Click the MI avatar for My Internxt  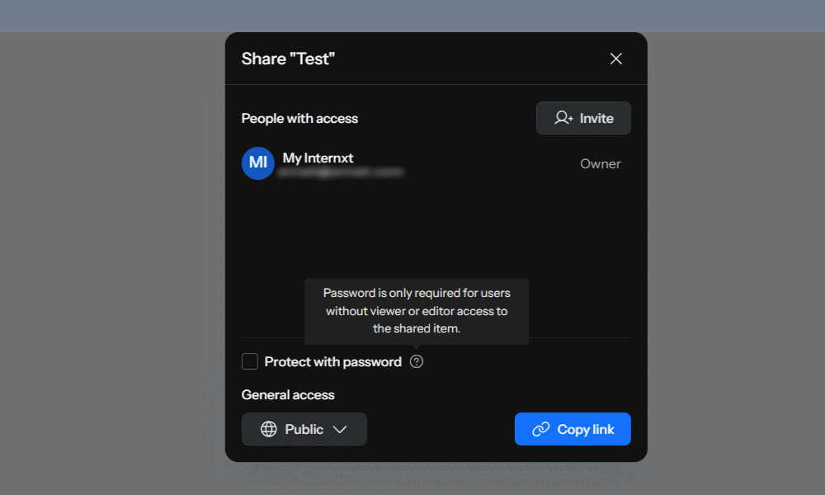257,163
